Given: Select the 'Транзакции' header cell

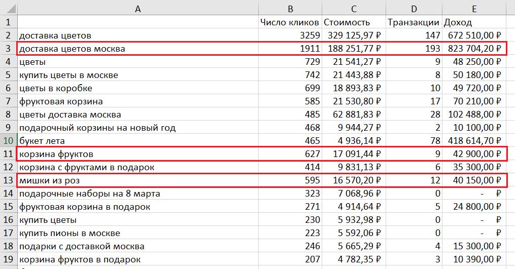Looking at the screenshot, I should (414, 22).
